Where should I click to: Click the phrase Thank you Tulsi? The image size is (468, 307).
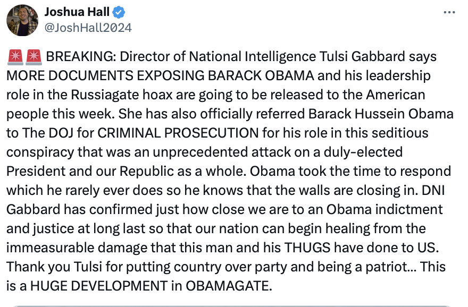(46, 267)
